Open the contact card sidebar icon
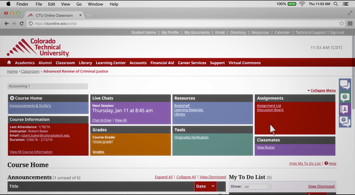355x195 pixels. click(345, 110)
